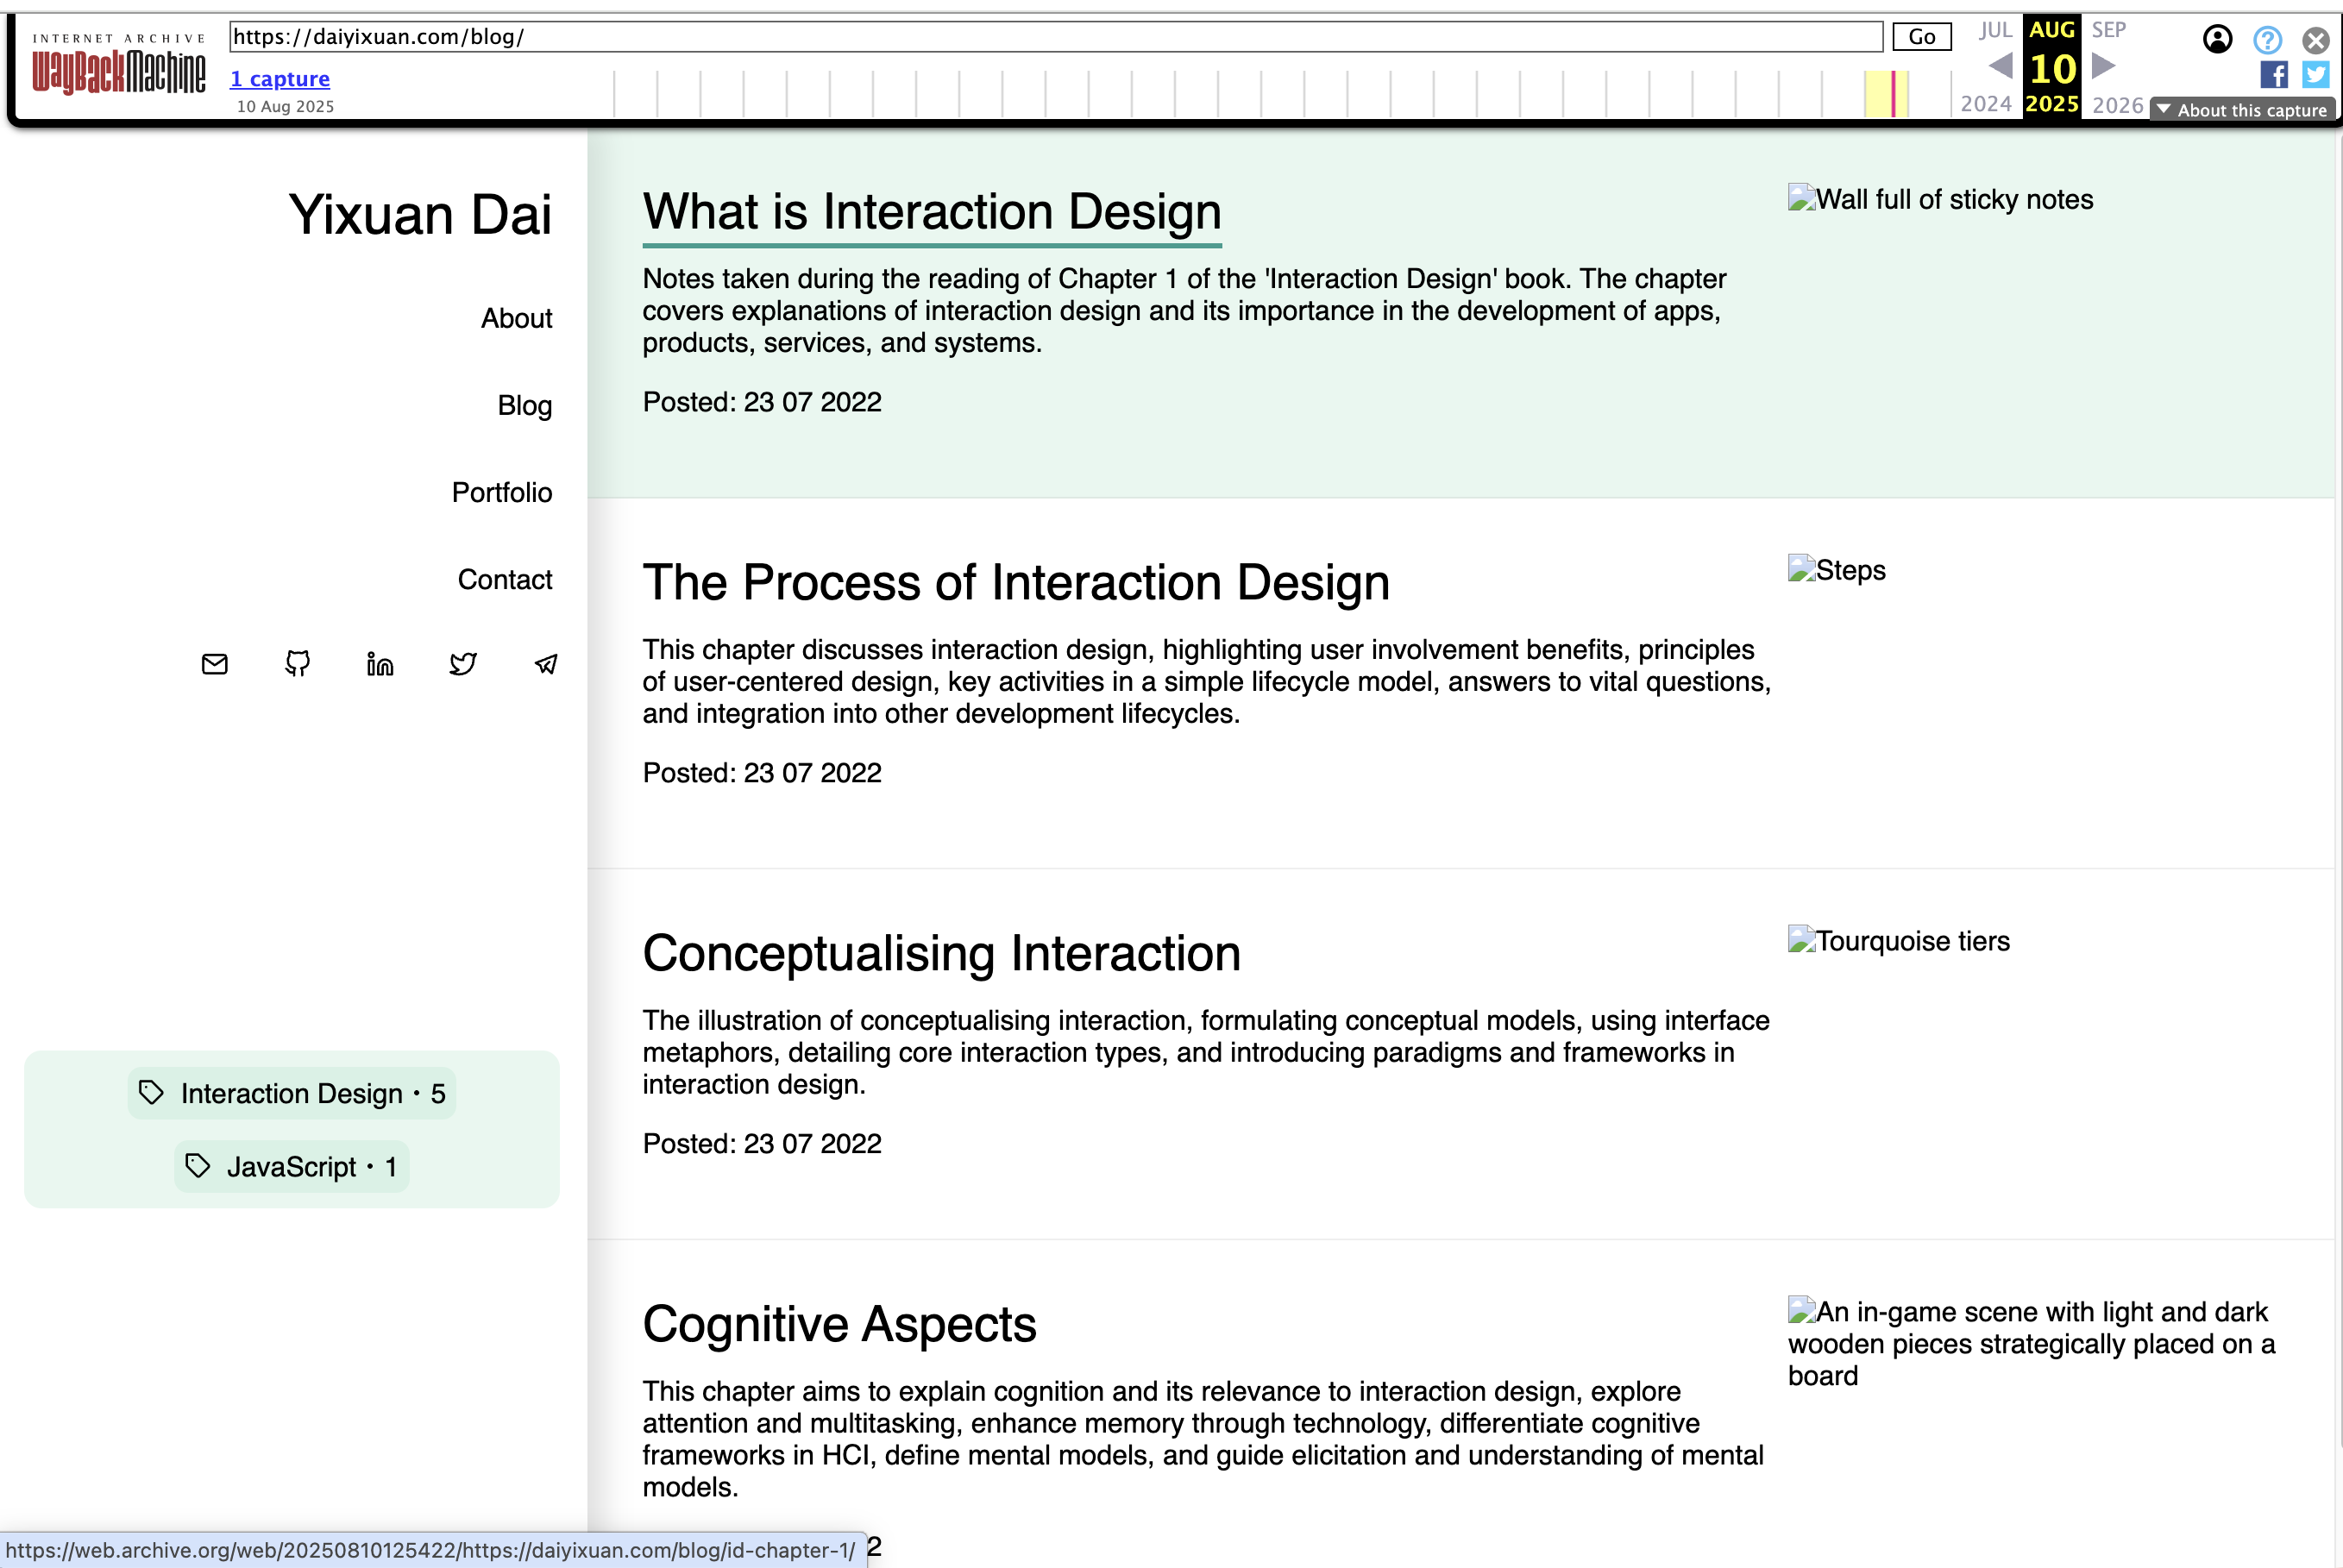Share capture on Twitter icon in toolbar
This screenshot has width=2343, height=1568.
[2316, 74]
